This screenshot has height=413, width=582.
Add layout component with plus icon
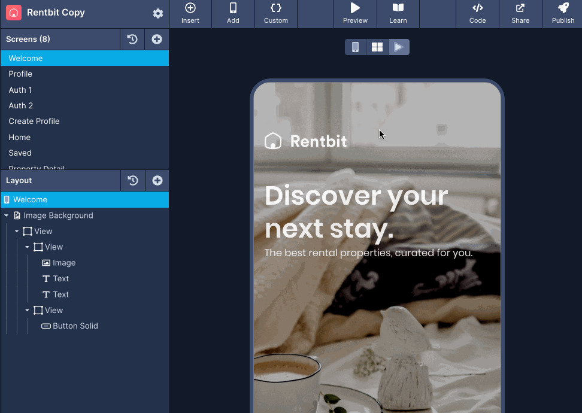pos(157,181)
